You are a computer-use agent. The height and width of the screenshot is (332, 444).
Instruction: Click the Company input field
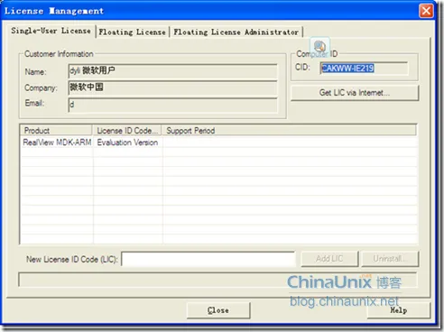pos(172,88)
